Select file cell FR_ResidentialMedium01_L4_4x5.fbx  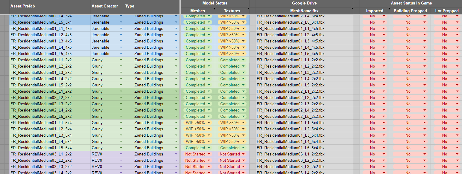click(x=291, y=48)
